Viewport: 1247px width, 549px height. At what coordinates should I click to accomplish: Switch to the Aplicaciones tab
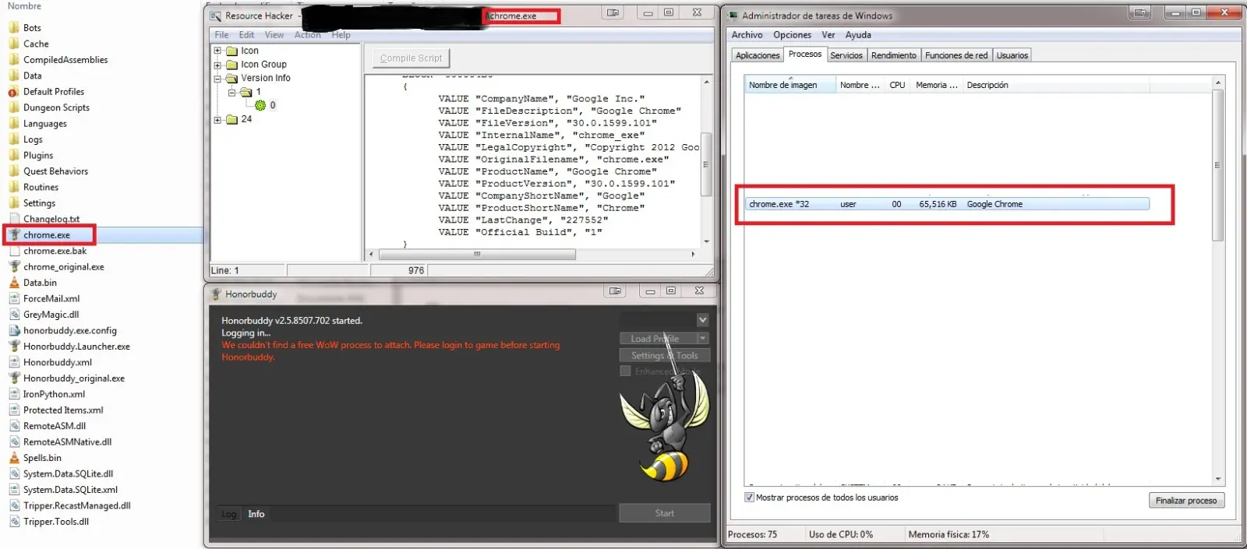758,55
